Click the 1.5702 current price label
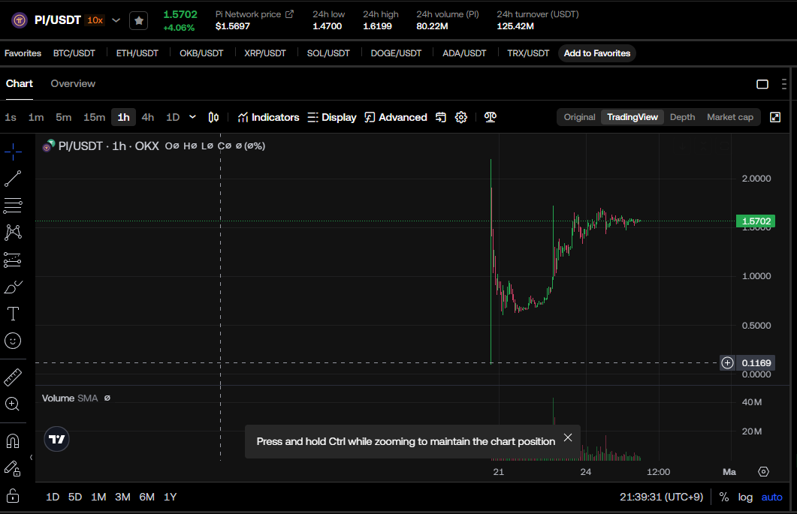Screen dimensions: 797x514 tap(756, 221)
